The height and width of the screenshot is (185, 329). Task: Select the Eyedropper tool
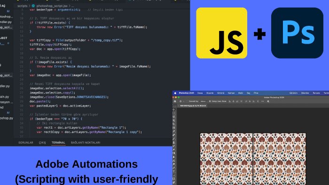coord(174,131)
